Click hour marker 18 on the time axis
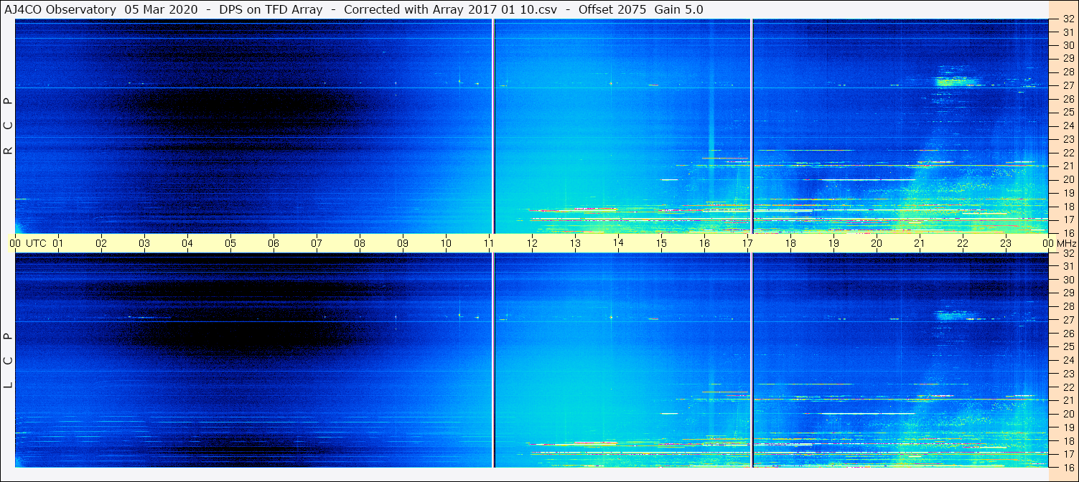 pos(790,243)
